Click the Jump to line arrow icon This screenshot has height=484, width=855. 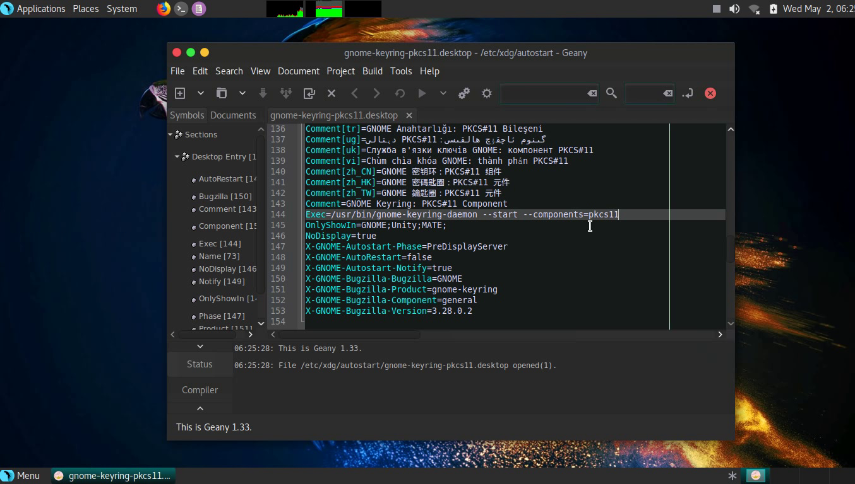688,93
